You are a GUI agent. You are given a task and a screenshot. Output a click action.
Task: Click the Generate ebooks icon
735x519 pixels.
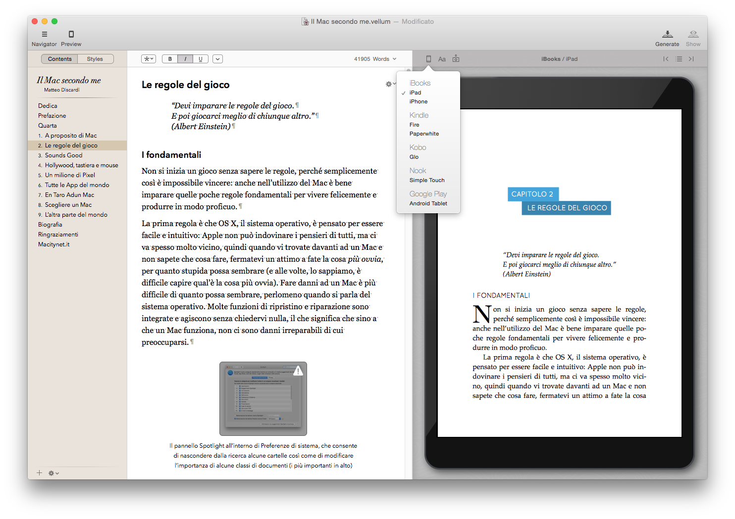click(x=667, y=34)
